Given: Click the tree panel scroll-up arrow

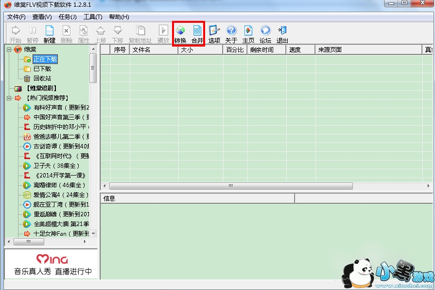Looking at the screenshot, I should (93, 49).
